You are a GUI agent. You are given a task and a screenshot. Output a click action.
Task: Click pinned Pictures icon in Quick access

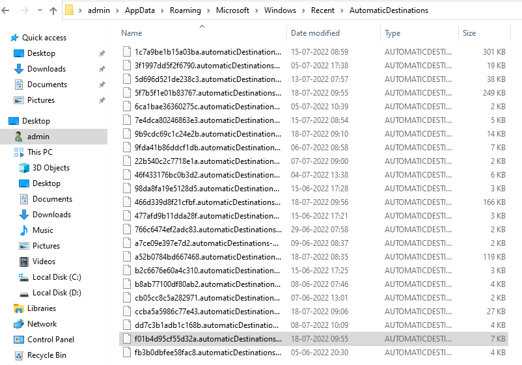(19, 100)
